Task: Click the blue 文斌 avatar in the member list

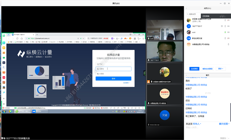Action: (189, 38)
